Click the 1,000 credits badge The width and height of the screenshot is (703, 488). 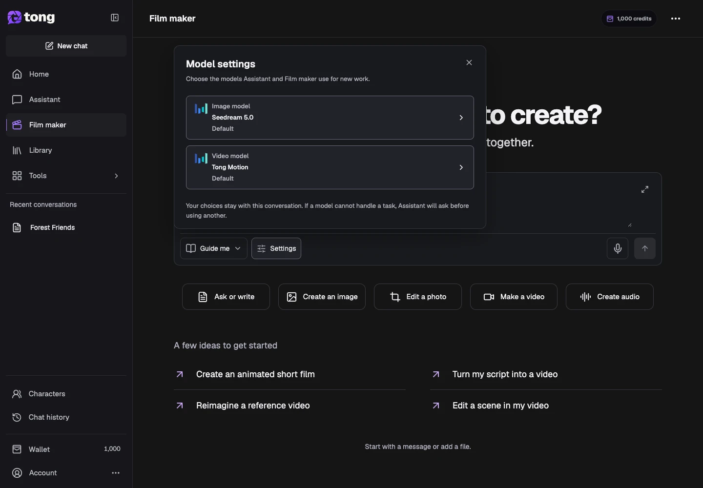(629, 19)
